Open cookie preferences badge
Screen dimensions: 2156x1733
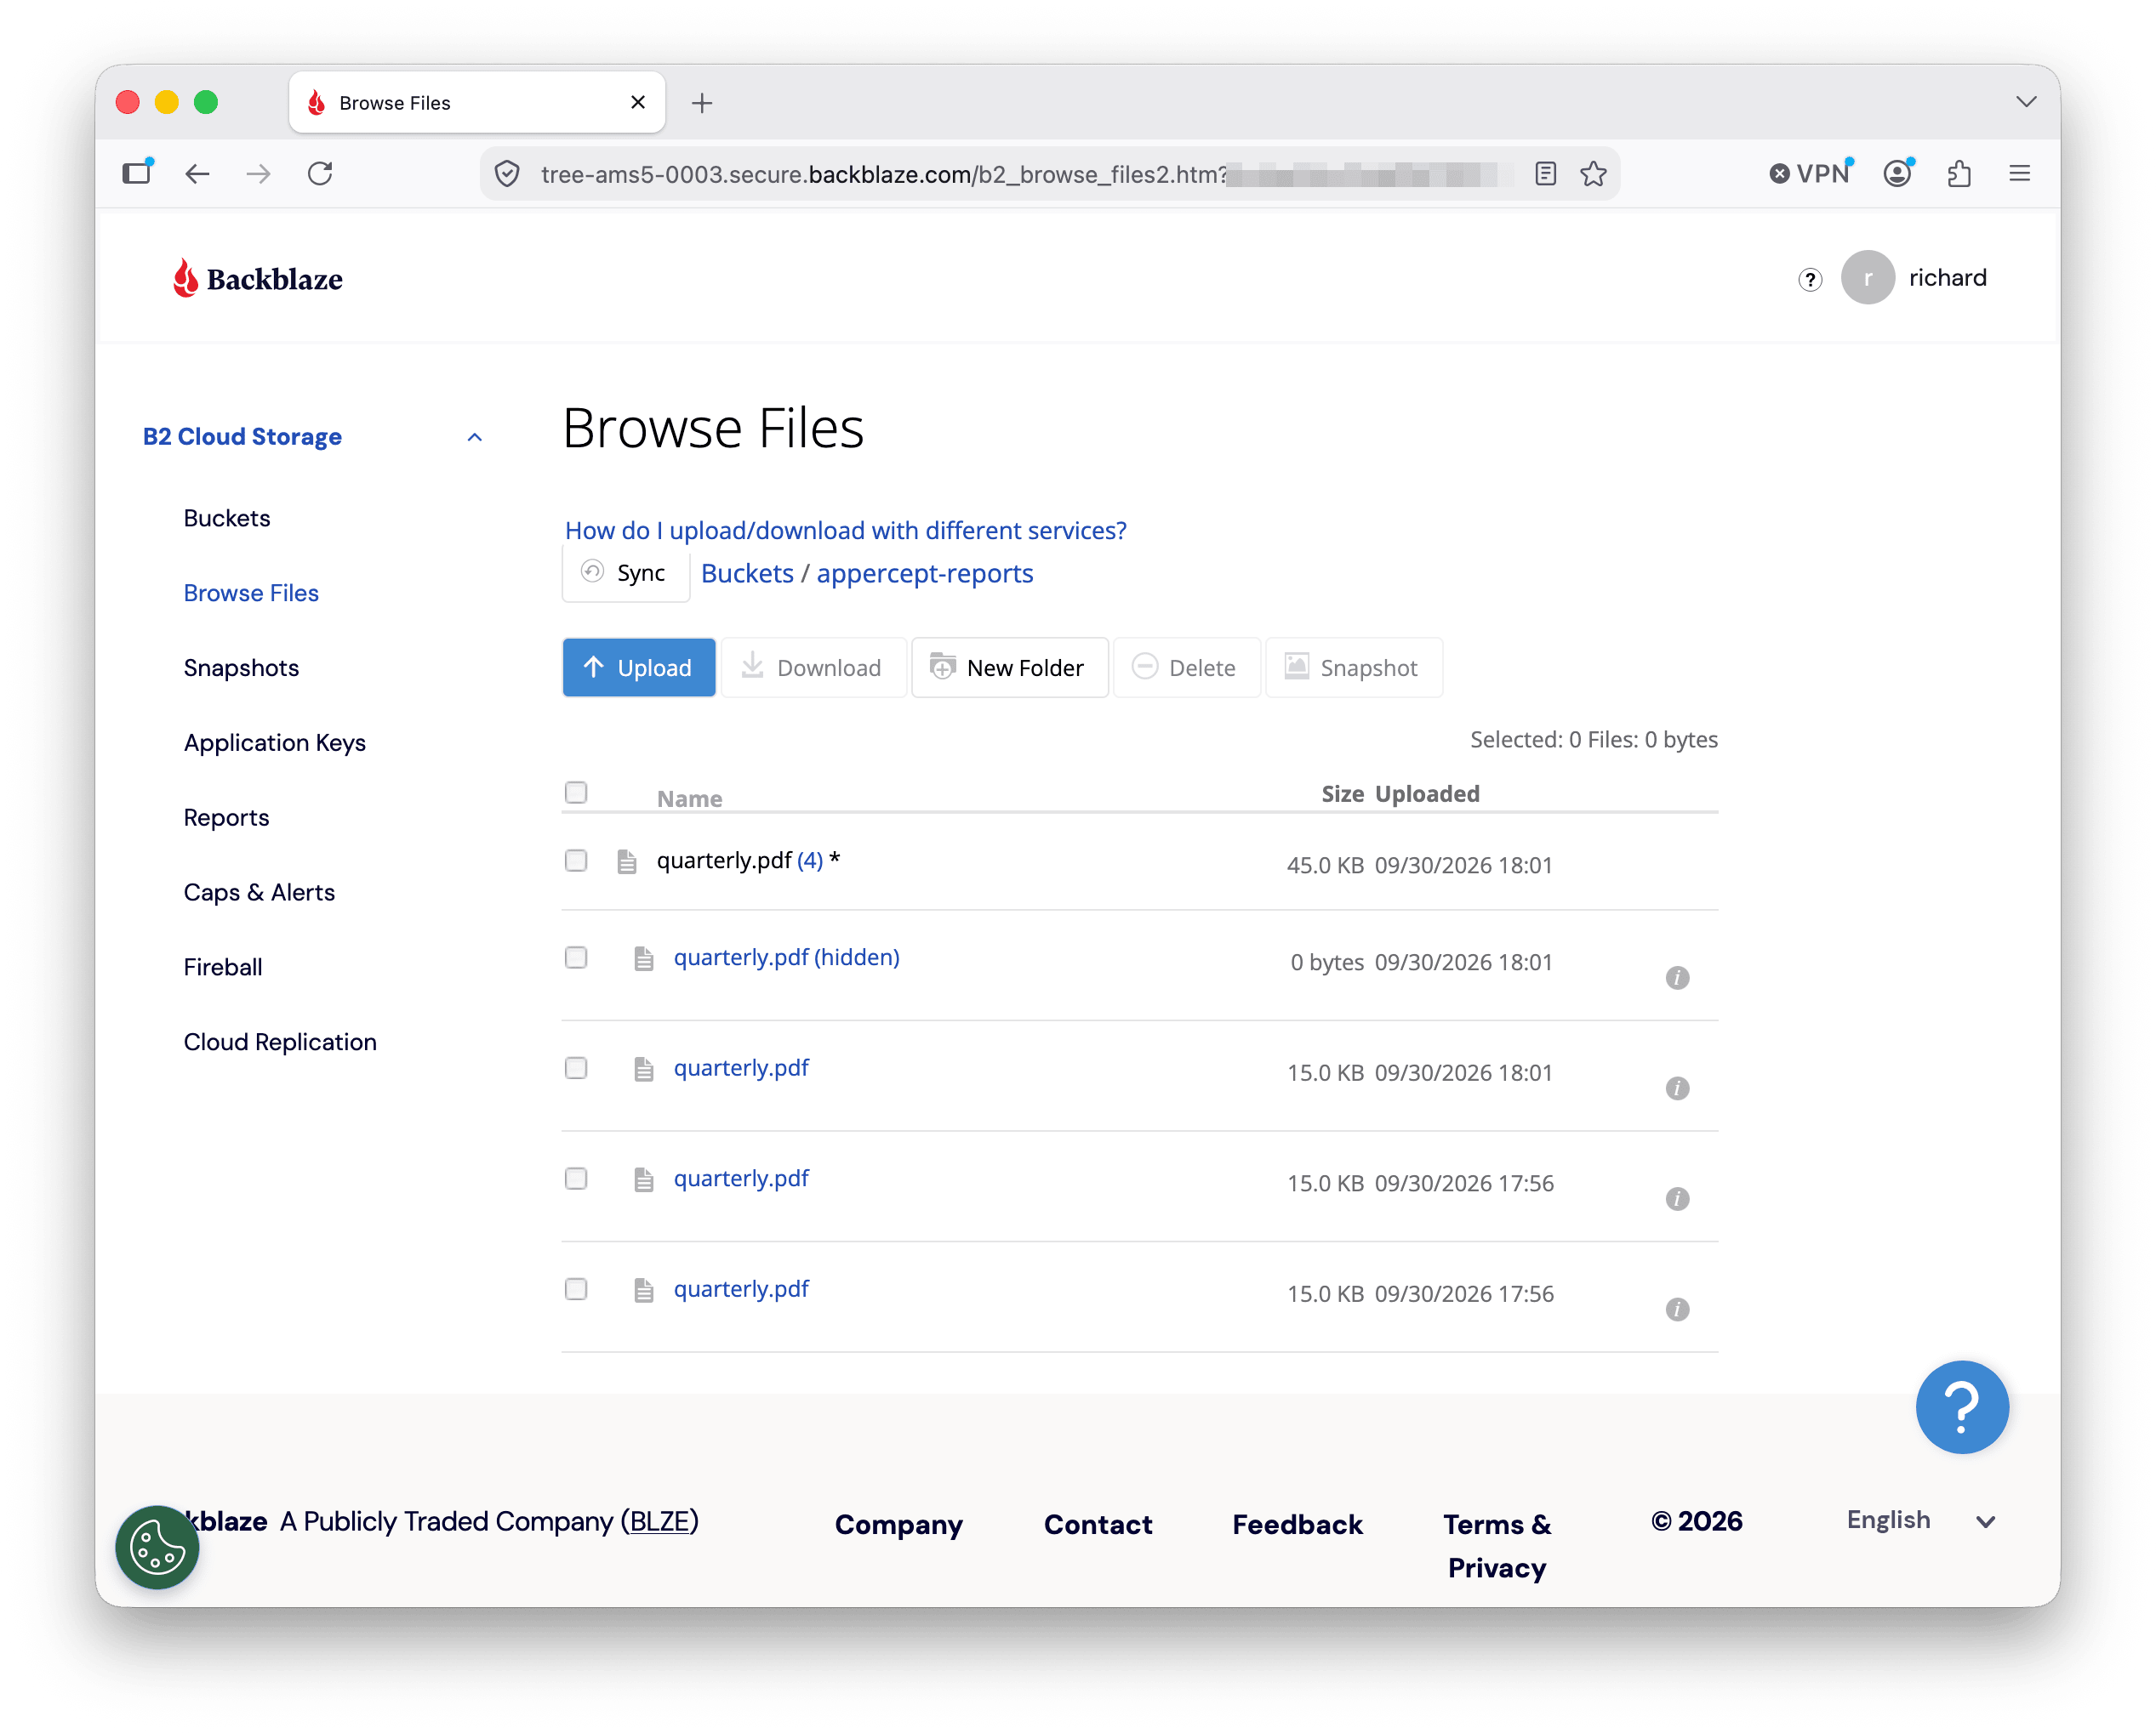point(157,1546)
